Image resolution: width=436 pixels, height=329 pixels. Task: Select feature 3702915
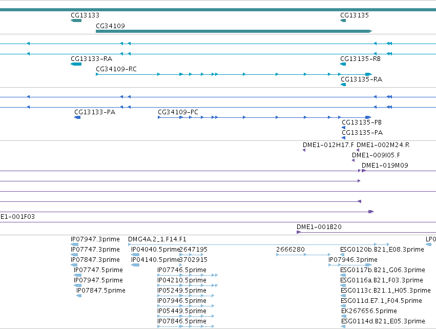tap(193, 260)
